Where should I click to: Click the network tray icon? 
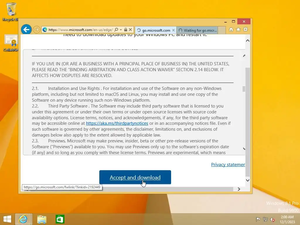(265, 219)
